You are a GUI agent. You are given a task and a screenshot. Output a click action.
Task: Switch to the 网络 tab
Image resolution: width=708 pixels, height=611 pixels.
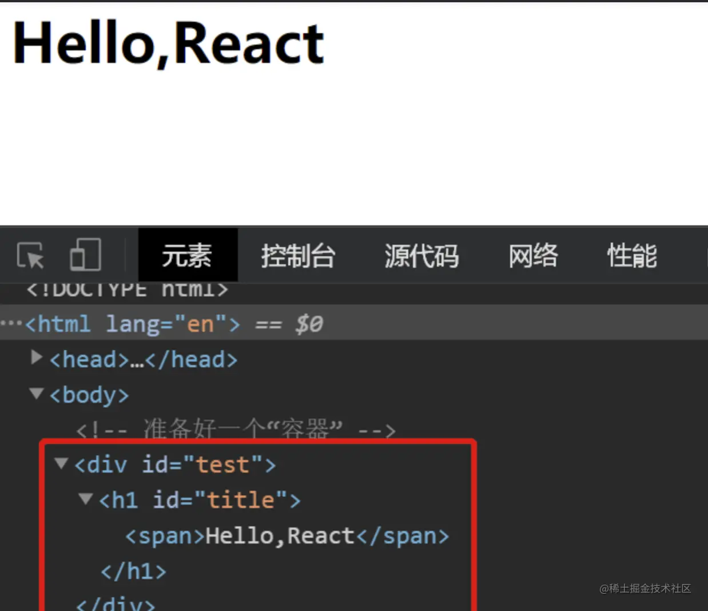533,255
